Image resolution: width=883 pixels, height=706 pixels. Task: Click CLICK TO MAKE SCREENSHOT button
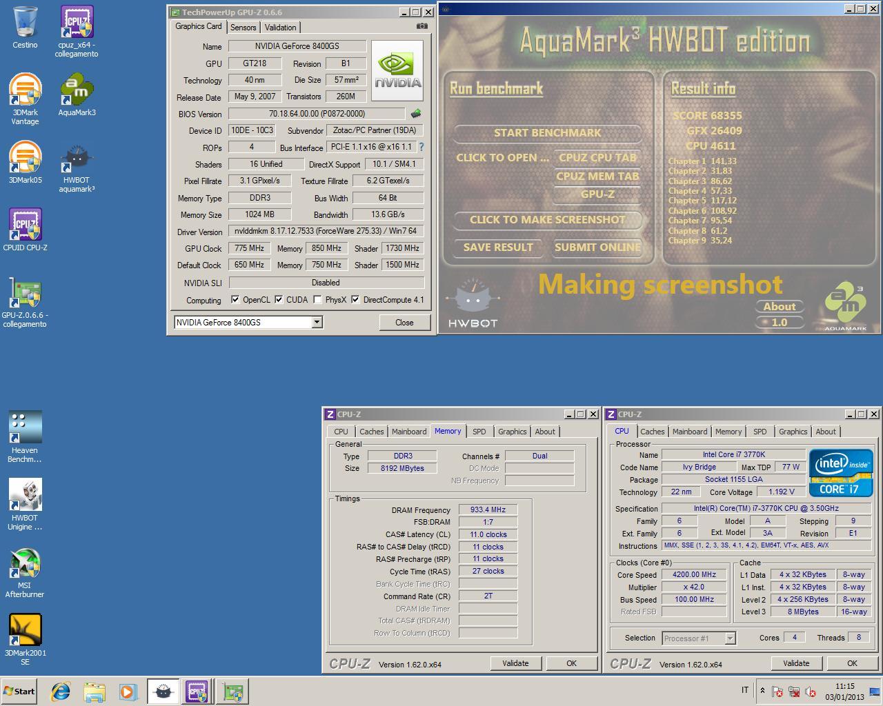pos(548,220)
